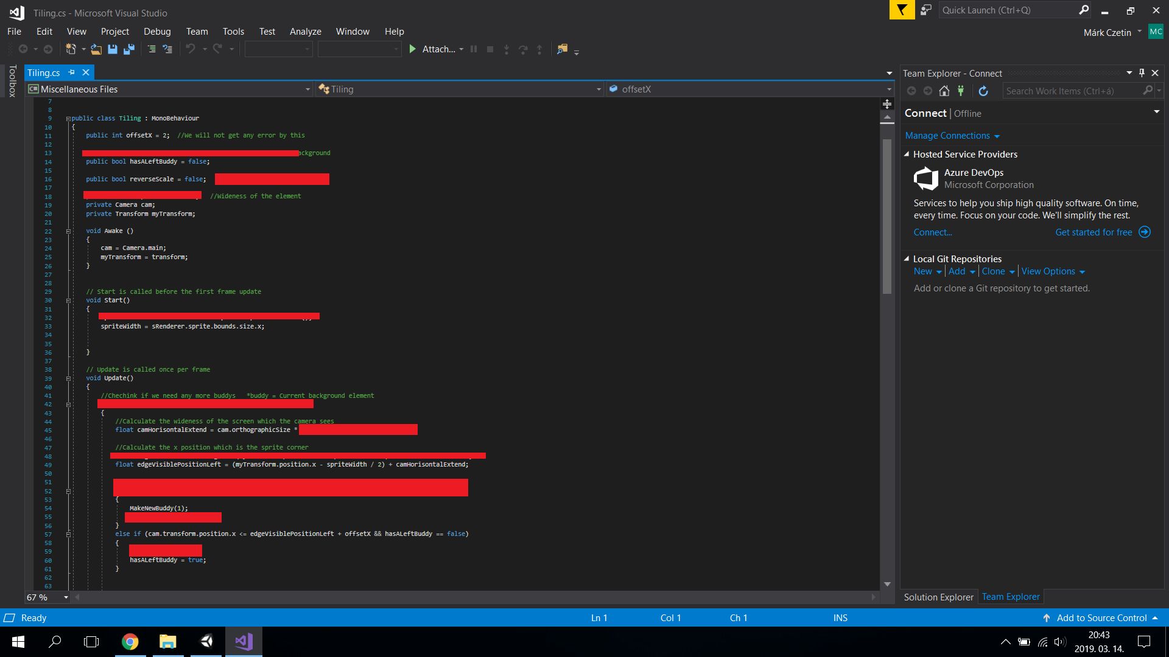This screenshot has height=657, width=1169.
Task: Click the Refresh icon in Team Explorer
Action: (983, 91)
